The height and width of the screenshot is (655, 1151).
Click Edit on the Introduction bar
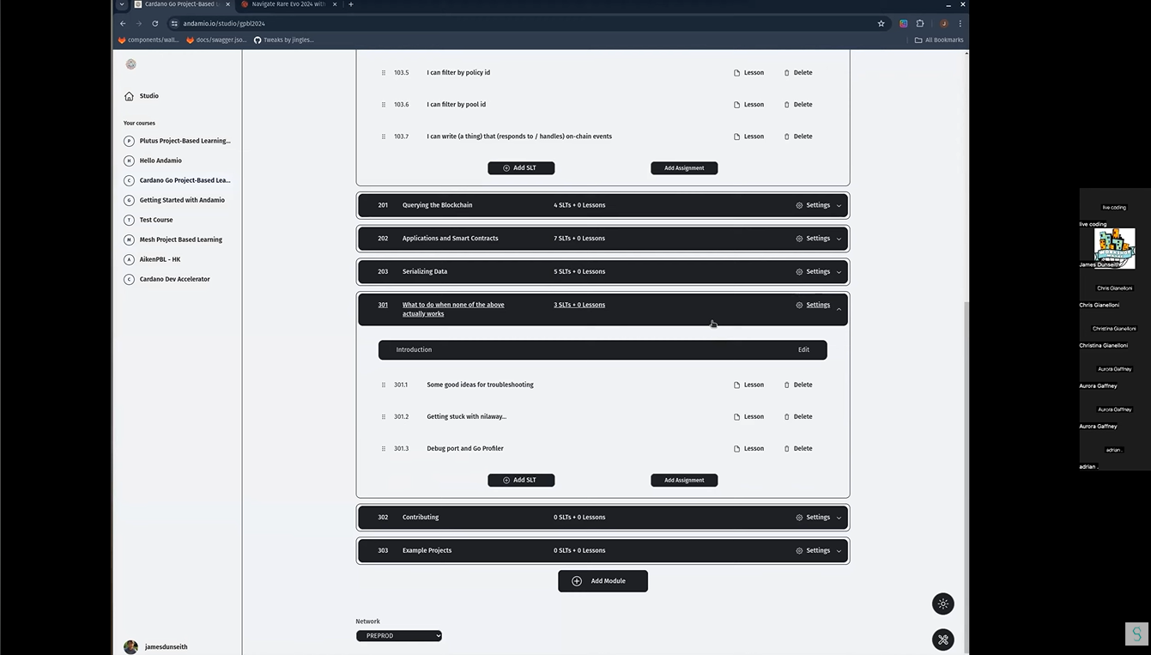tap(803, 350)
